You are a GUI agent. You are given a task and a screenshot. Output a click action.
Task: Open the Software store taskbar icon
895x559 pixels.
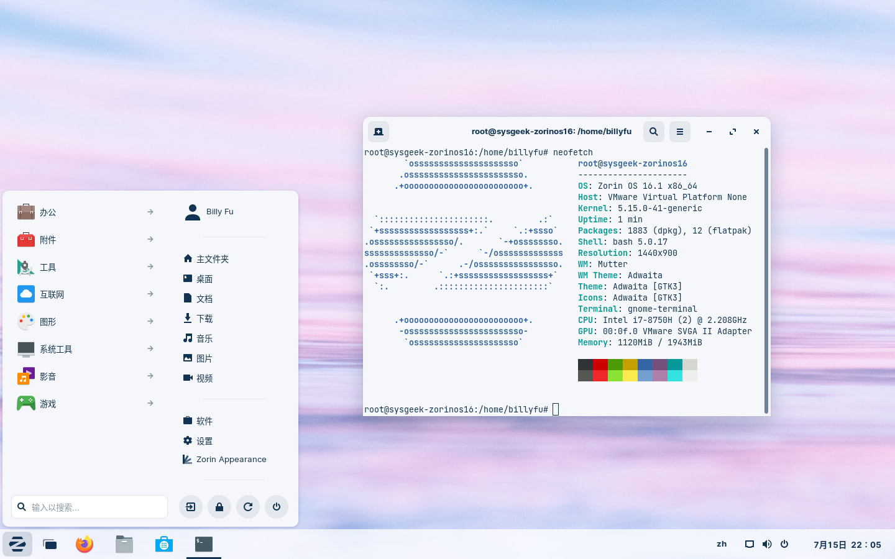[164, 544]
